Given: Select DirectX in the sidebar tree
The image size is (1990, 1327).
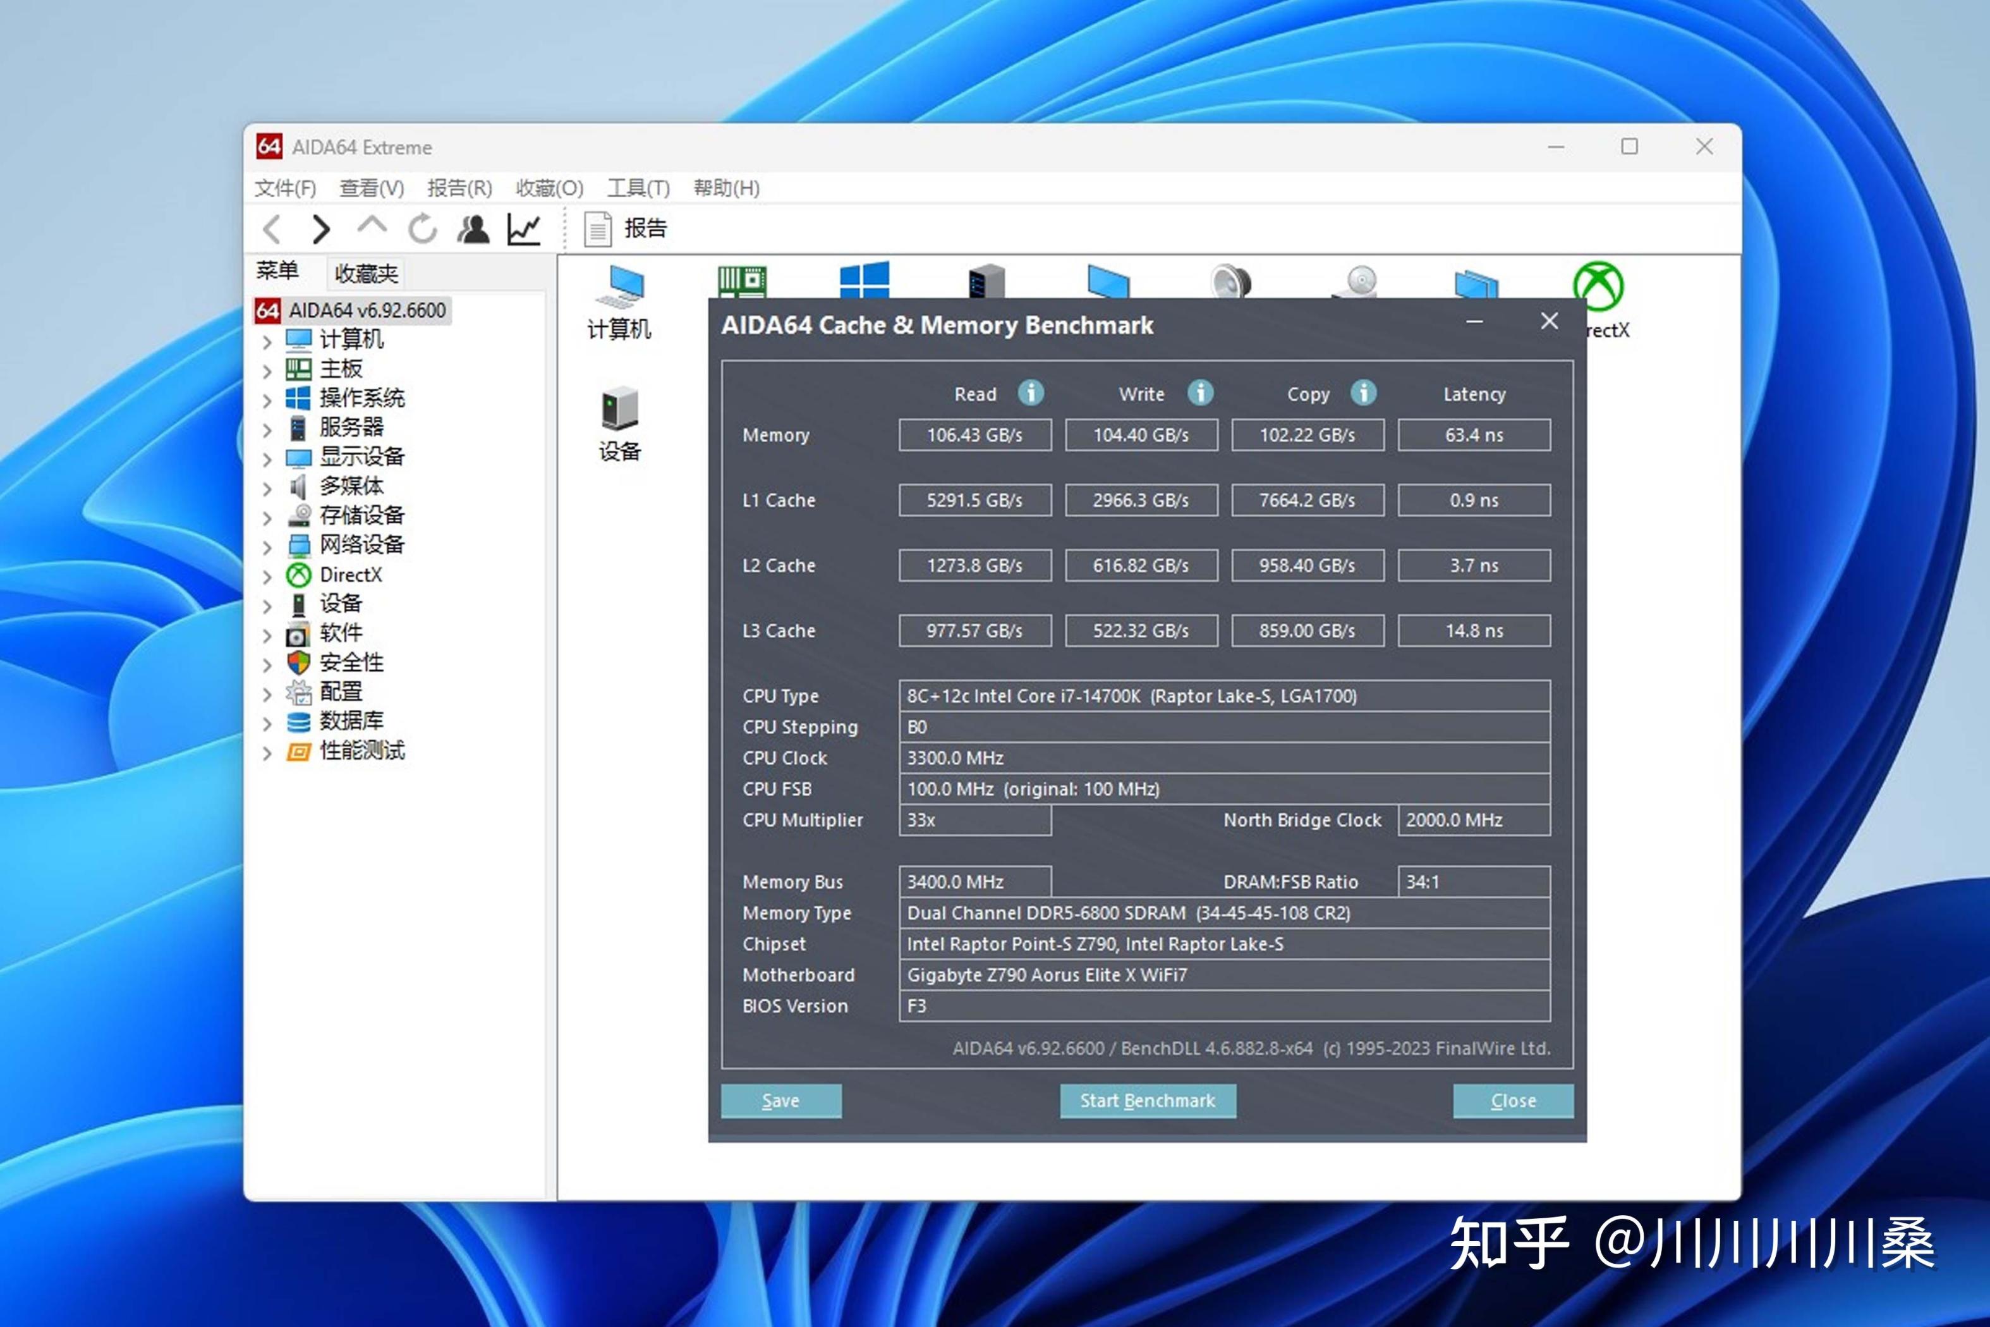Looking at the screenshot, I should [350, 575].
